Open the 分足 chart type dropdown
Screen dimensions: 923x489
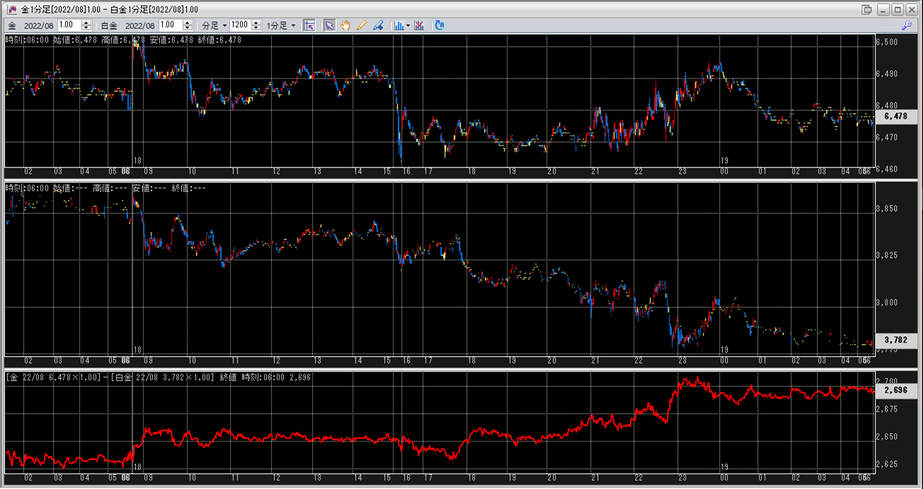[x=214, y=25]
